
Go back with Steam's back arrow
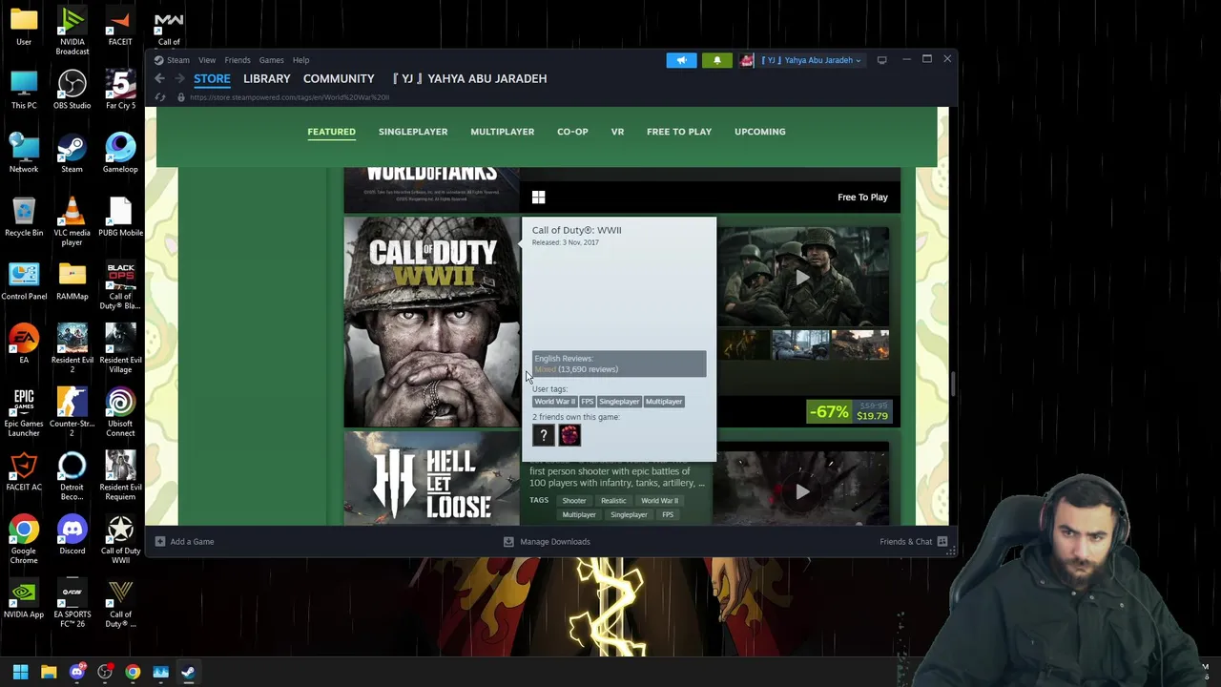coord(159,79)
